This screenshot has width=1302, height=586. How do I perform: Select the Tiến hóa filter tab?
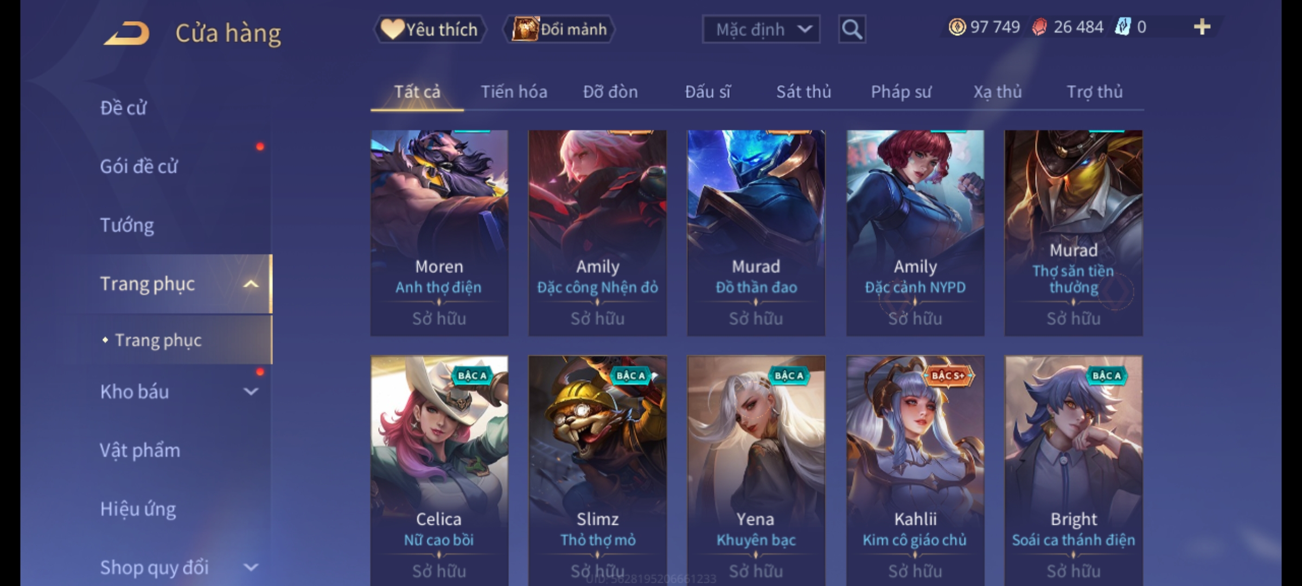coord(514,92)
